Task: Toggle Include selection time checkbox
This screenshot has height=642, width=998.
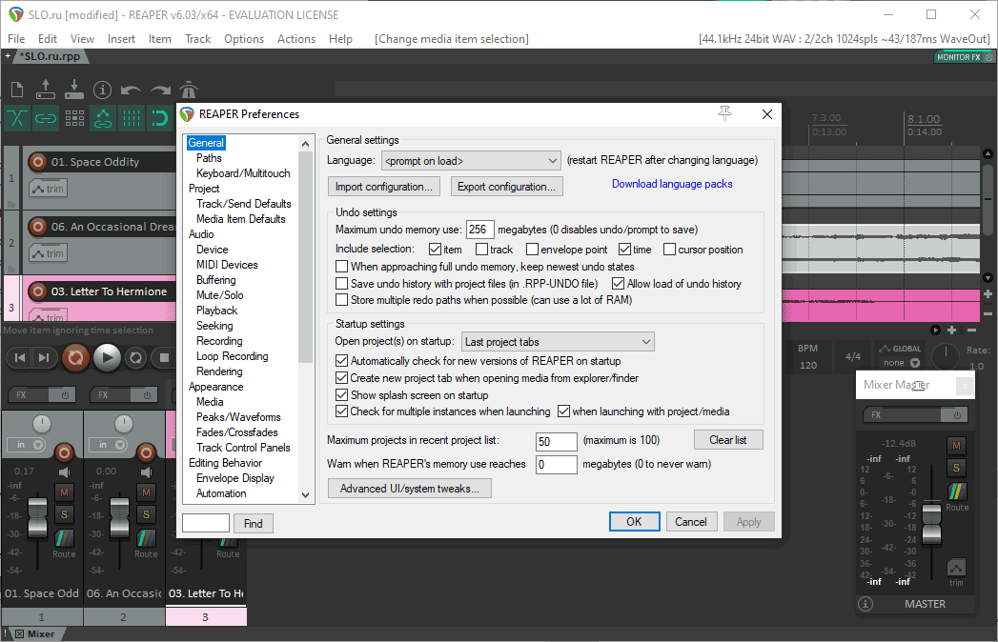Action: tap(625, 250)
